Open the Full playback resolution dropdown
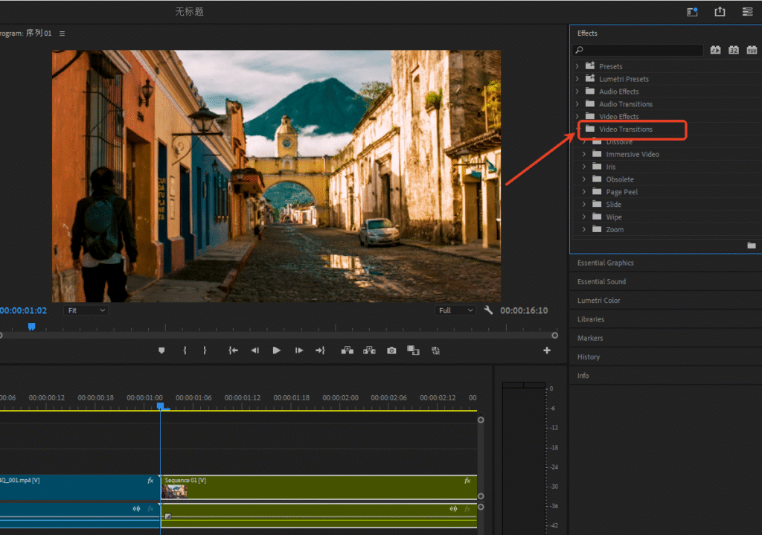 [455, 310]
